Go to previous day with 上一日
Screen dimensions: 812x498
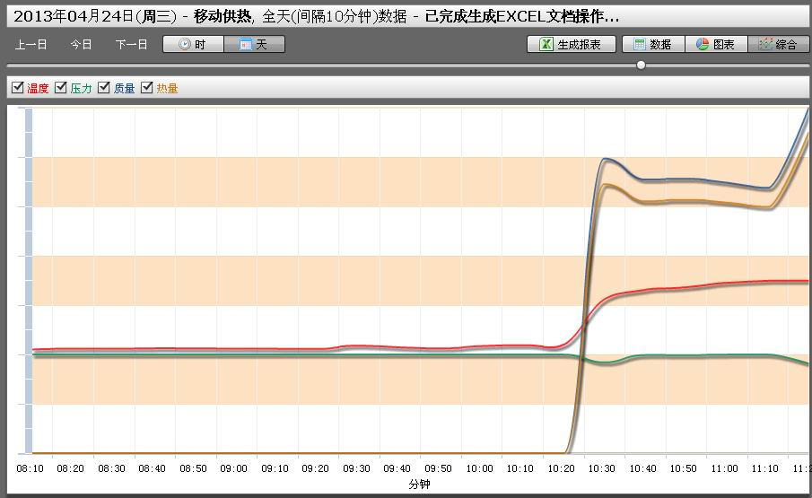[x=31, y=44]
